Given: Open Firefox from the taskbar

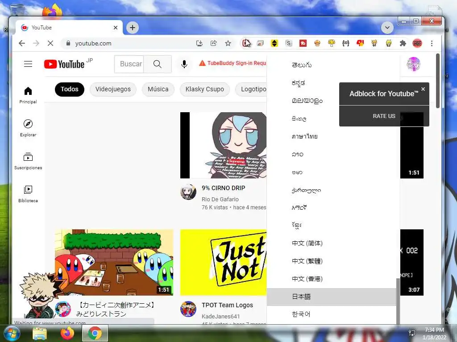Looking at the screenshot, I should tap(67, 333).
